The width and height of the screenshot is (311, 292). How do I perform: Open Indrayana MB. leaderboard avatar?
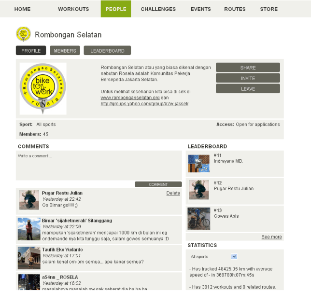point(198,164)
